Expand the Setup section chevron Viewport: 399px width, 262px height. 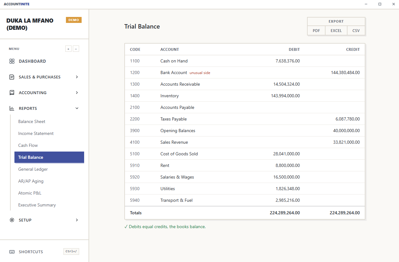[77, 220]
